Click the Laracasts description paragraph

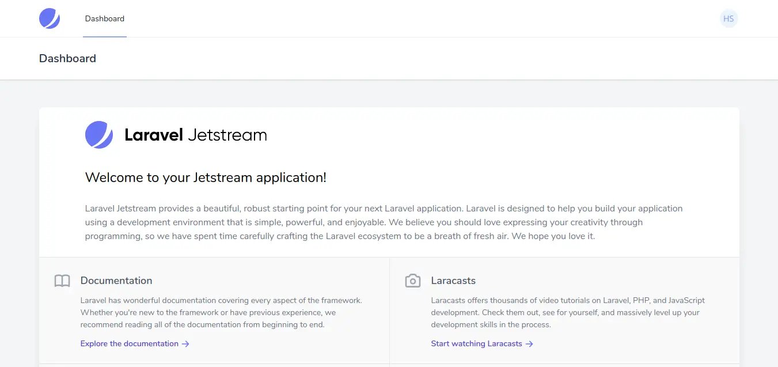pyautogui.click(x=567, y=312)
